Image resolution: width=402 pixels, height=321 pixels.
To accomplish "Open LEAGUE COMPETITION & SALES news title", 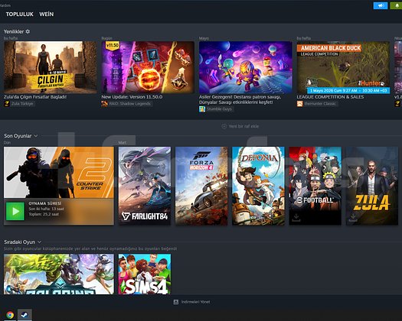I will [330, 97].
